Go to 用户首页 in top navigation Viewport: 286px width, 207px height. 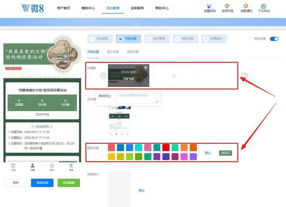(x=64, y=8)
